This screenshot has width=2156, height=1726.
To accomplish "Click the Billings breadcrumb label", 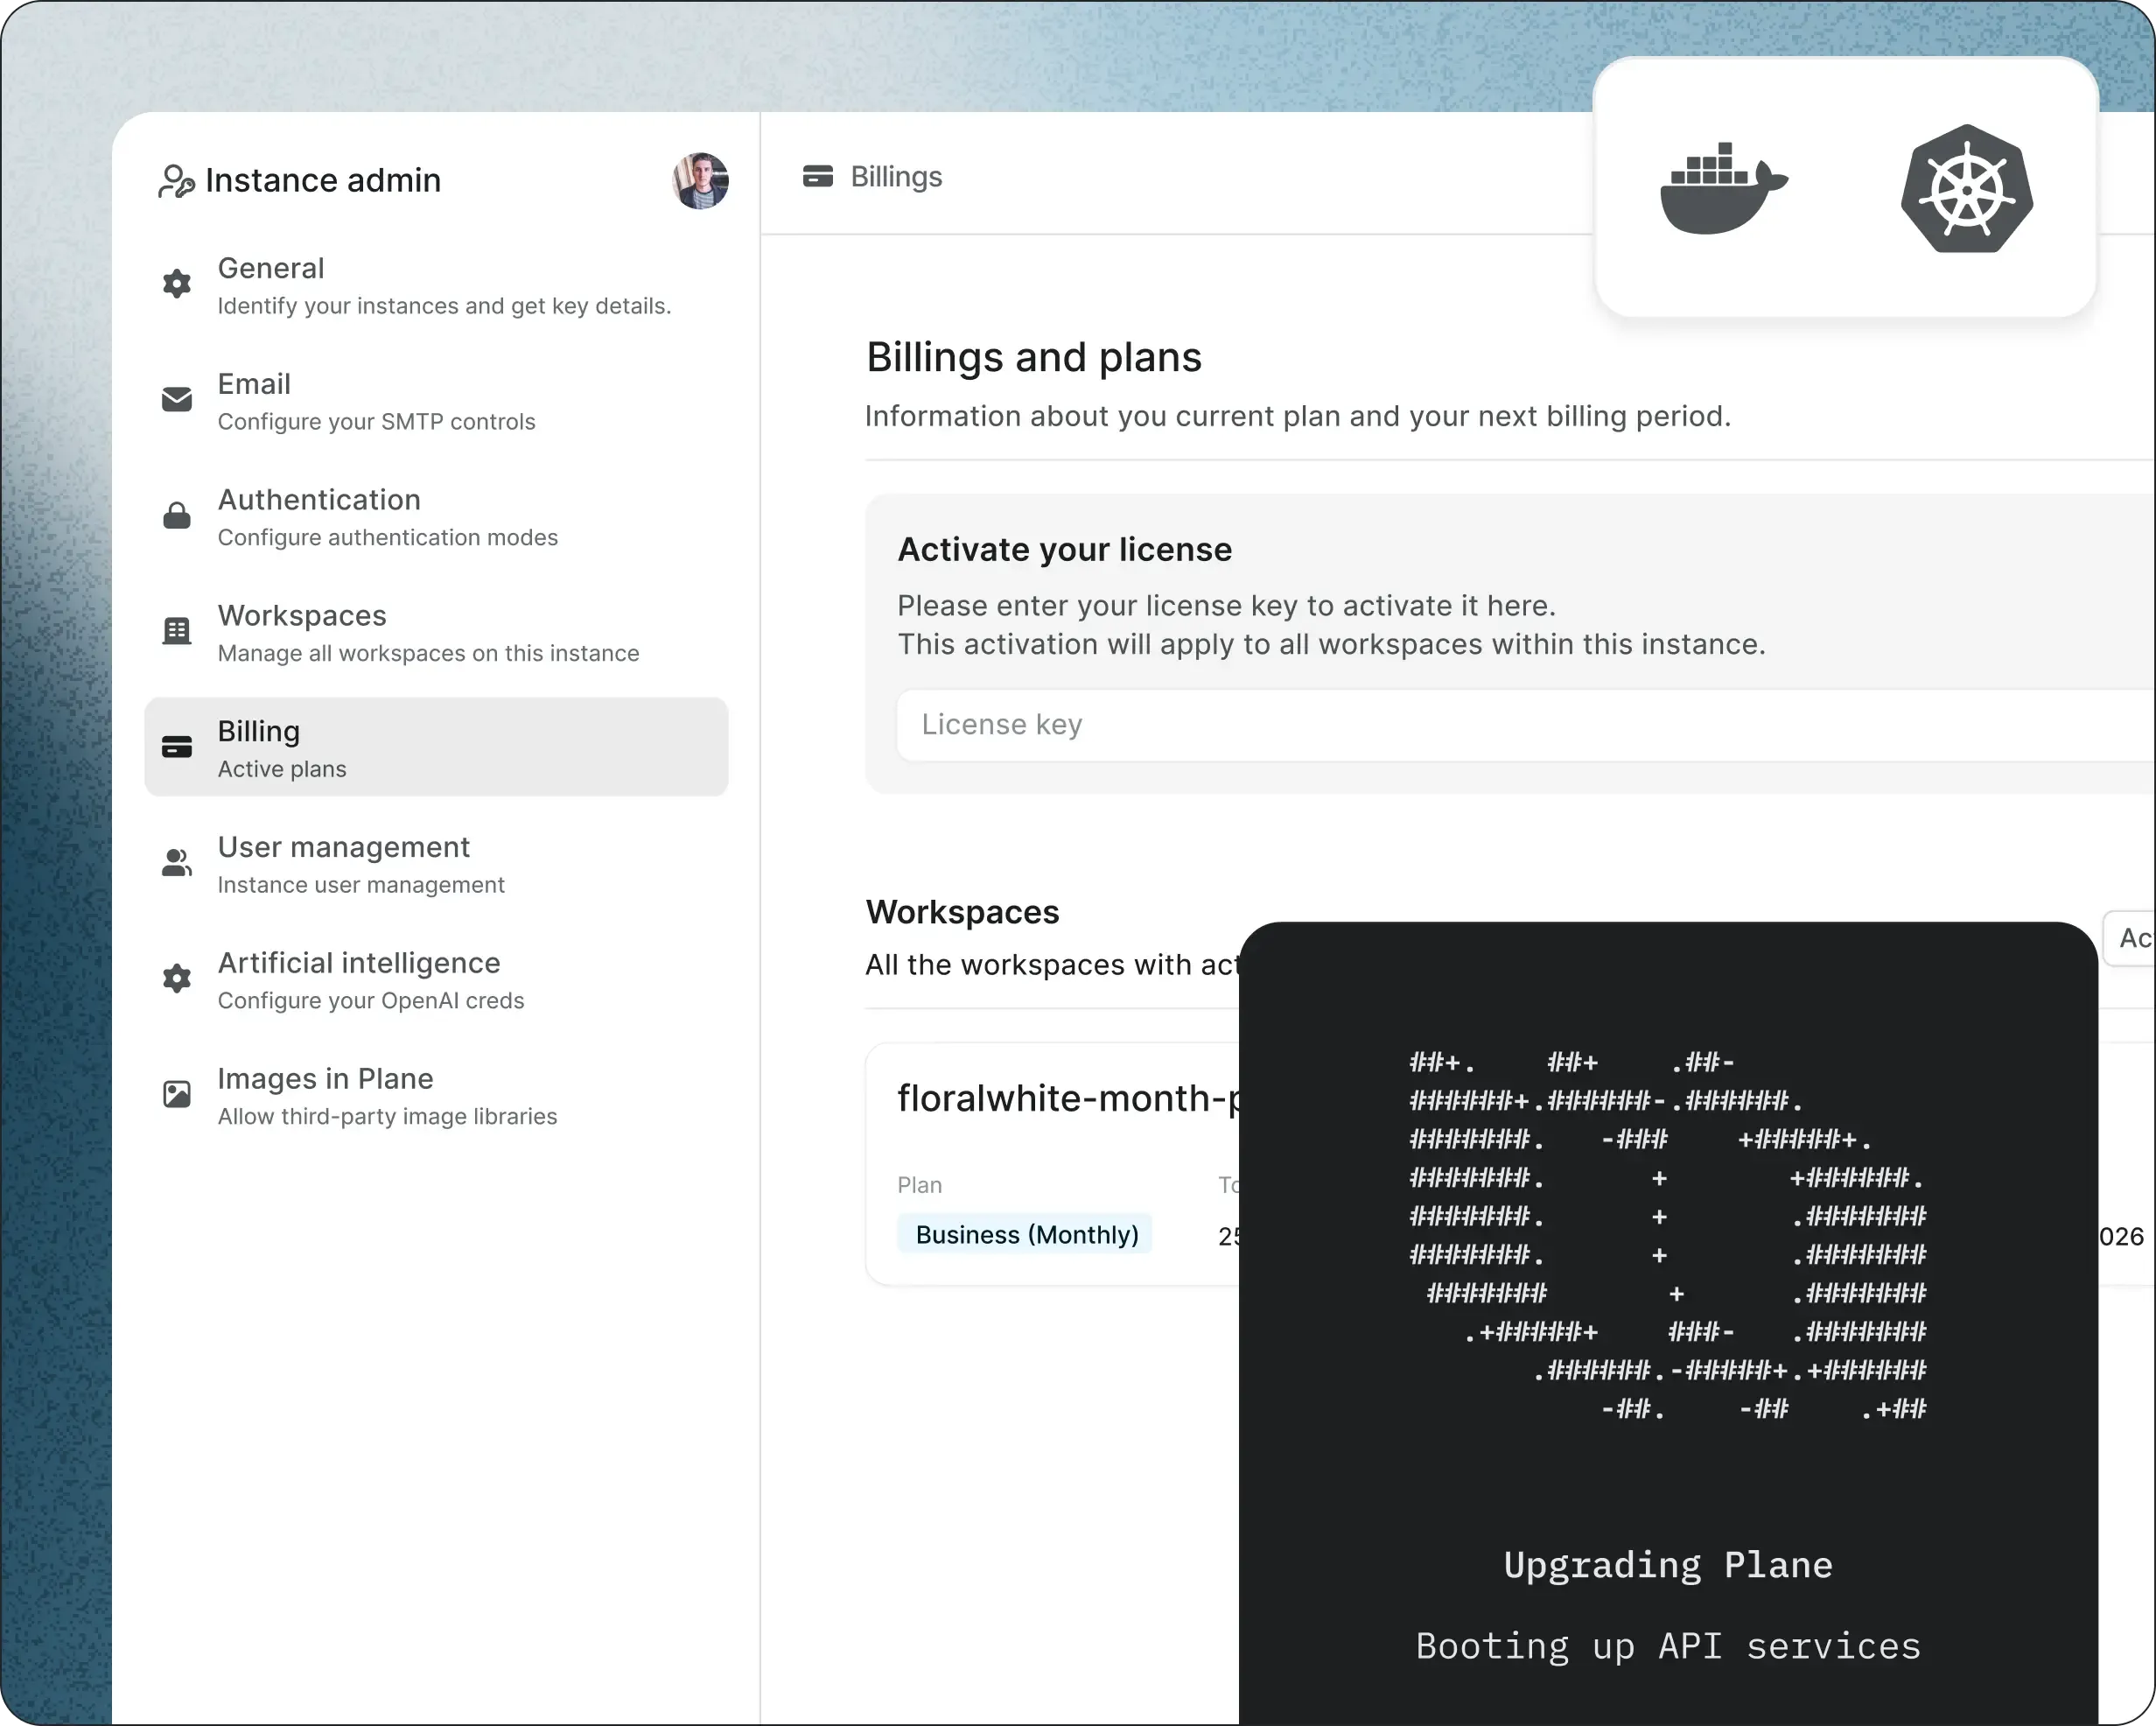I will coord(896,177).
